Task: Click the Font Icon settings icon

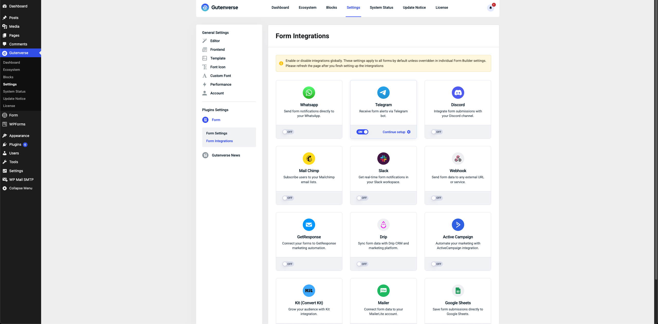Action: 205,67
